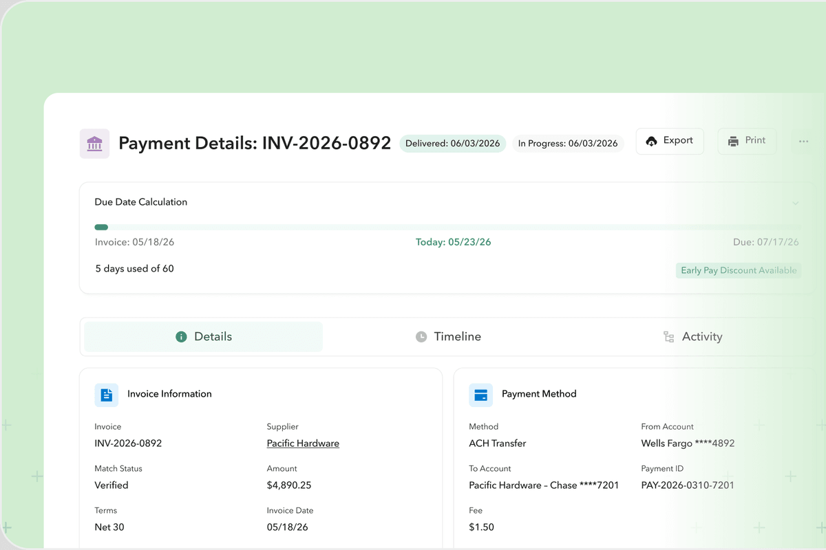Image resolution: width=826 pixels, height=550 pixels.
Task: Select invoice number INV-2026-0892 value
Action: click(x=128, y=443)
